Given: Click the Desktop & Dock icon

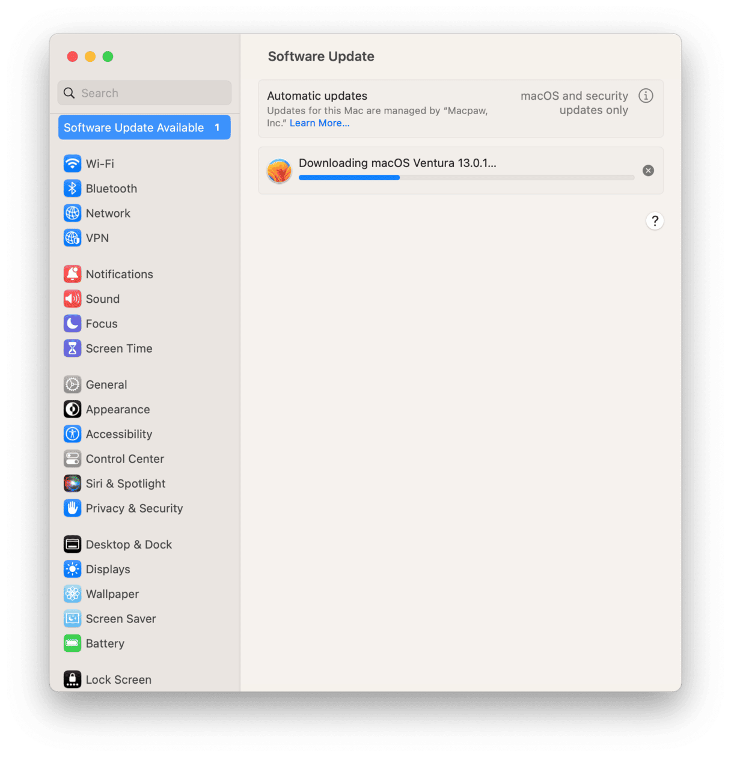Looking at the screenshot, I should pyautogui.click(x=72, y=544).
